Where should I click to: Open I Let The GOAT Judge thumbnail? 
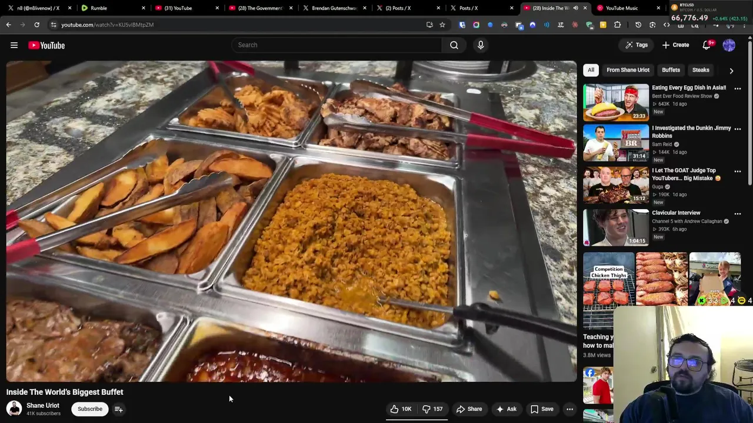(616, 186)
